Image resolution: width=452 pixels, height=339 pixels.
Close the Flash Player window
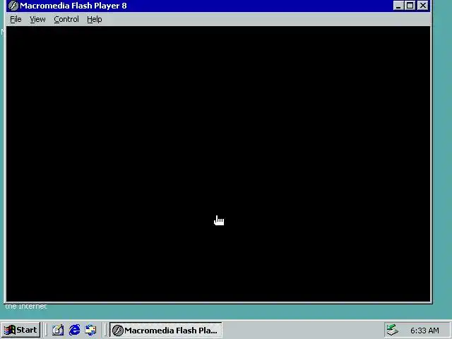pos(423,6)
